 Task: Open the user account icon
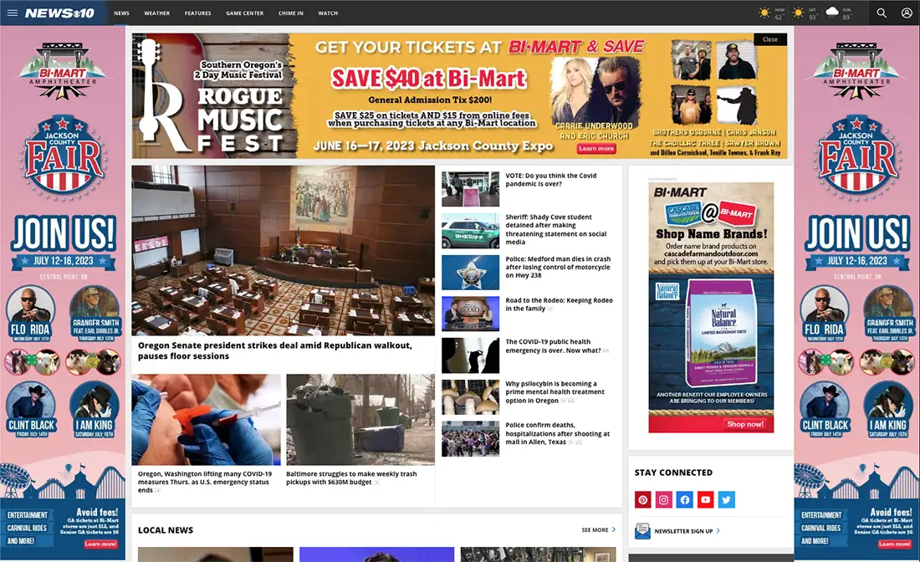point(907,13)
